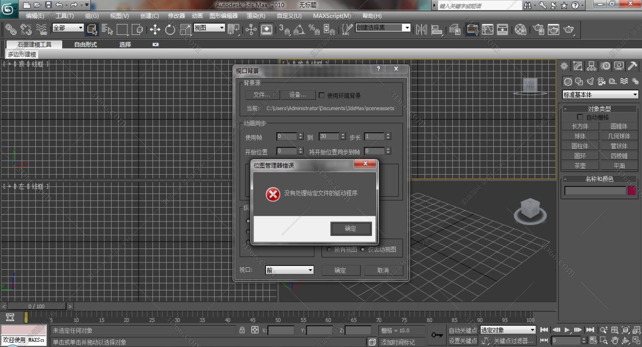Open the 全部 selection filter dropdown
The image size is (642, 347).
click(x=68, y=28)
